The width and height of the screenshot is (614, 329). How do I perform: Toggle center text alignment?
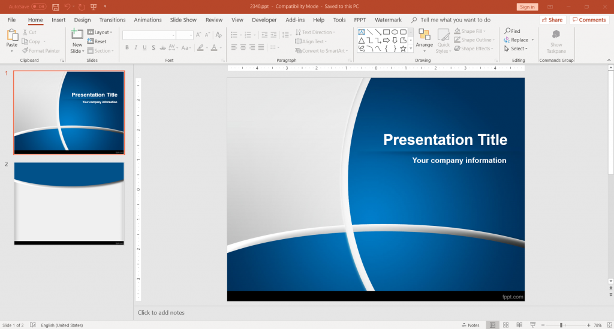(x=243, y=47)
